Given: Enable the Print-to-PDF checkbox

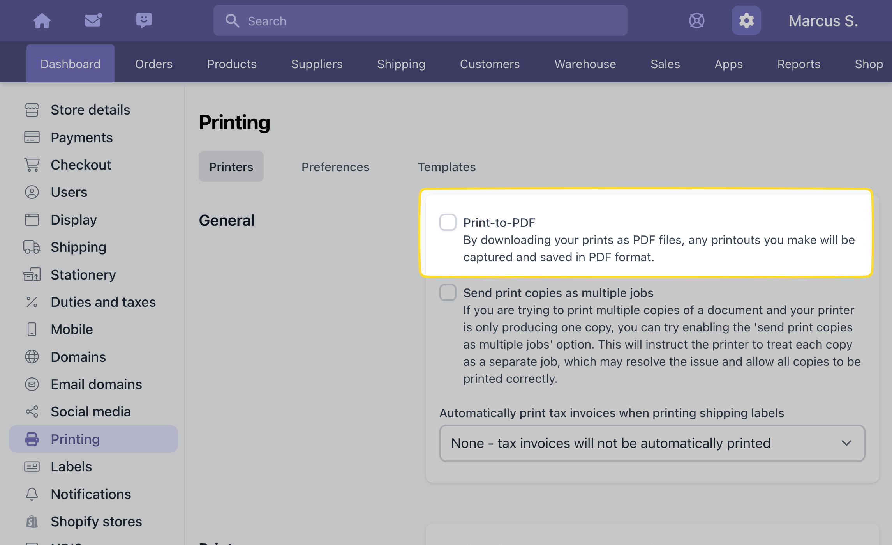Looking at the screenshot, I should point(448,222).
